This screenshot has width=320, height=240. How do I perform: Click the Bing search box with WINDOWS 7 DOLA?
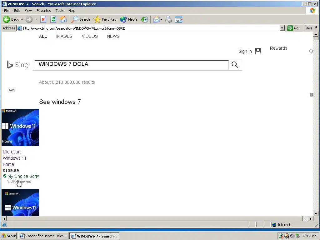coord(132,65)
